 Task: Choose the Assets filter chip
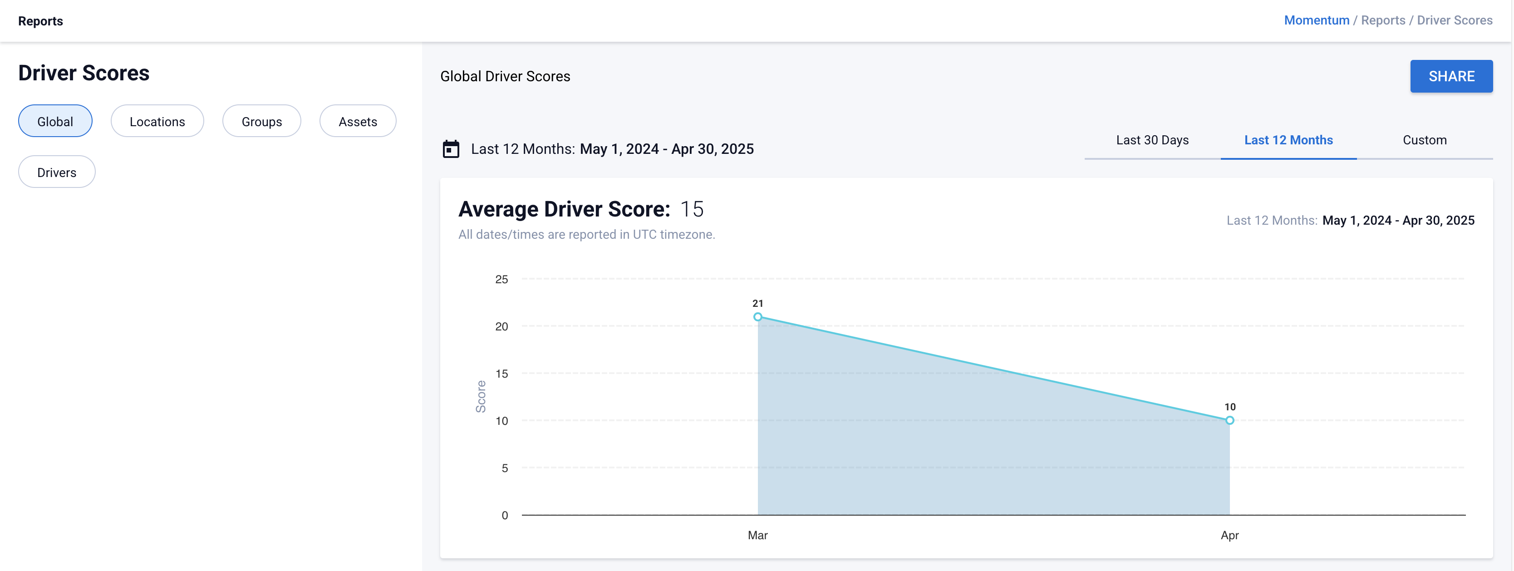(357, 121)
